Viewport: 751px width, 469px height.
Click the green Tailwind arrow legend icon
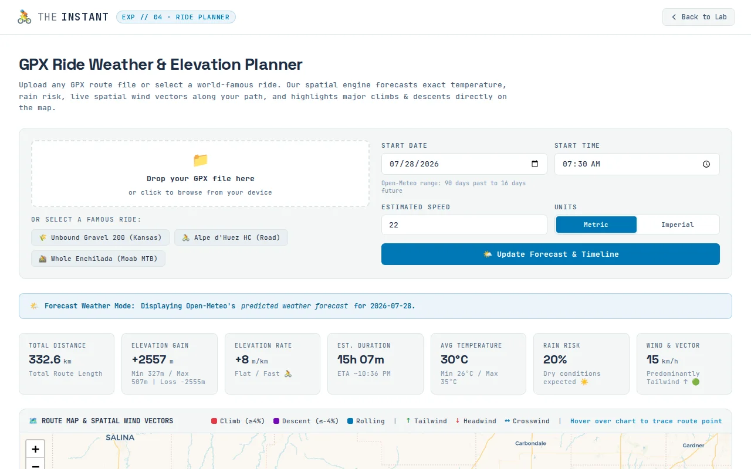pyautogui.click(x=408, y=420)
